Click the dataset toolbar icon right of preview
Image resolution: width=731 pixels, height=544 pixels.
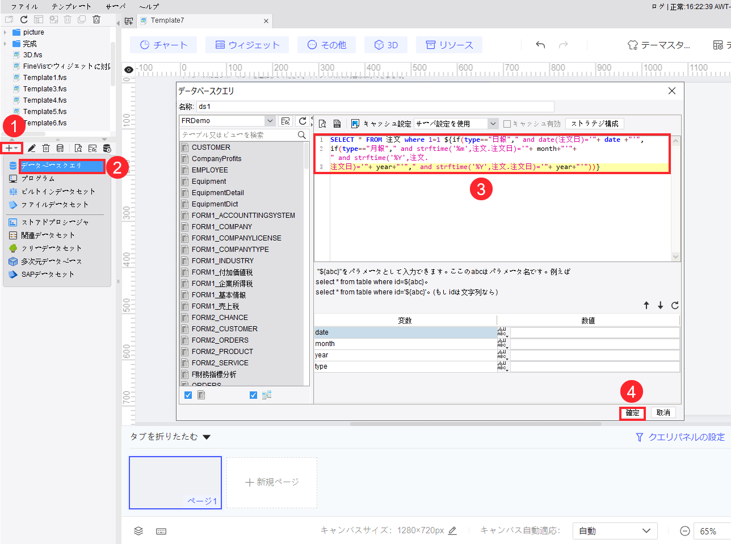coord(93,148)
